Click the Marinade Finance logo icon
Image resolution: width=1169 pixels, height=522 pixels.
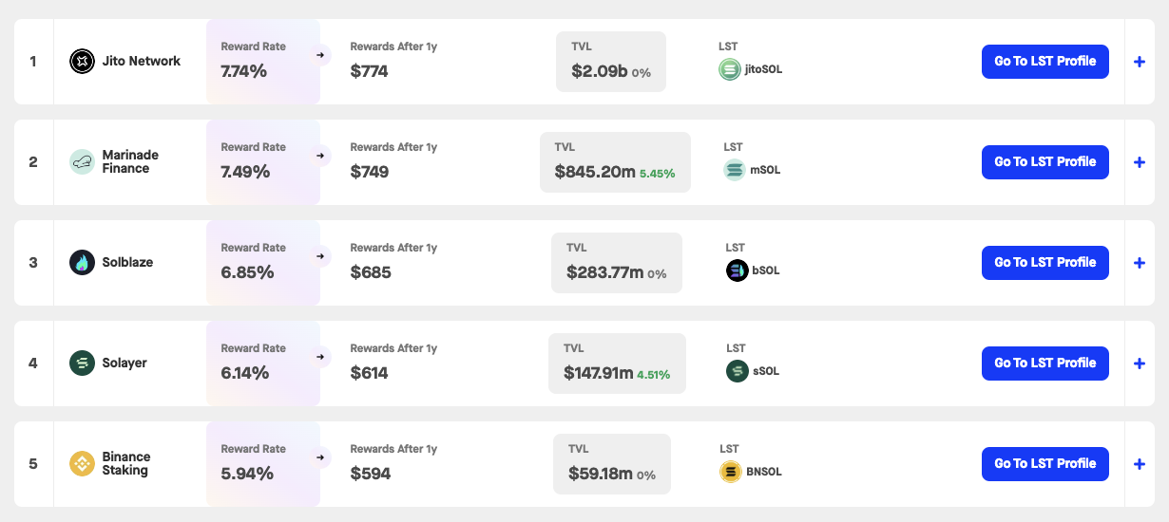(x=83, y=162)
